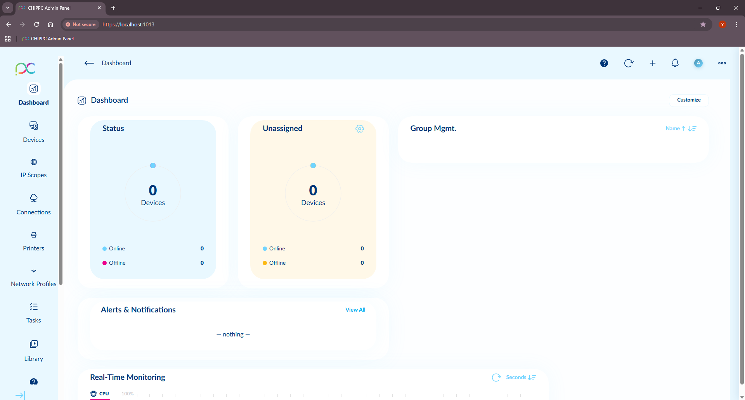Open the Connections panel

pyautogui.click(x=33, y=204)
